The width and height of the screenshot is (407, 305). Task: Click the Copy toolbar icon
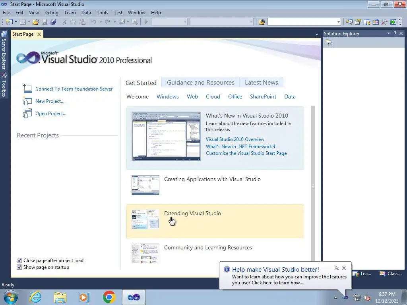coord(74,22)
